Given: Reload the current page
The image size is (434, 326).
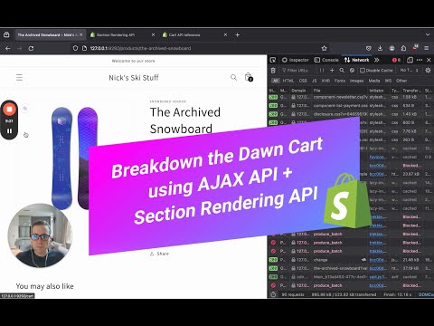Looking at the screenshot, I should (x=31, y=48).
